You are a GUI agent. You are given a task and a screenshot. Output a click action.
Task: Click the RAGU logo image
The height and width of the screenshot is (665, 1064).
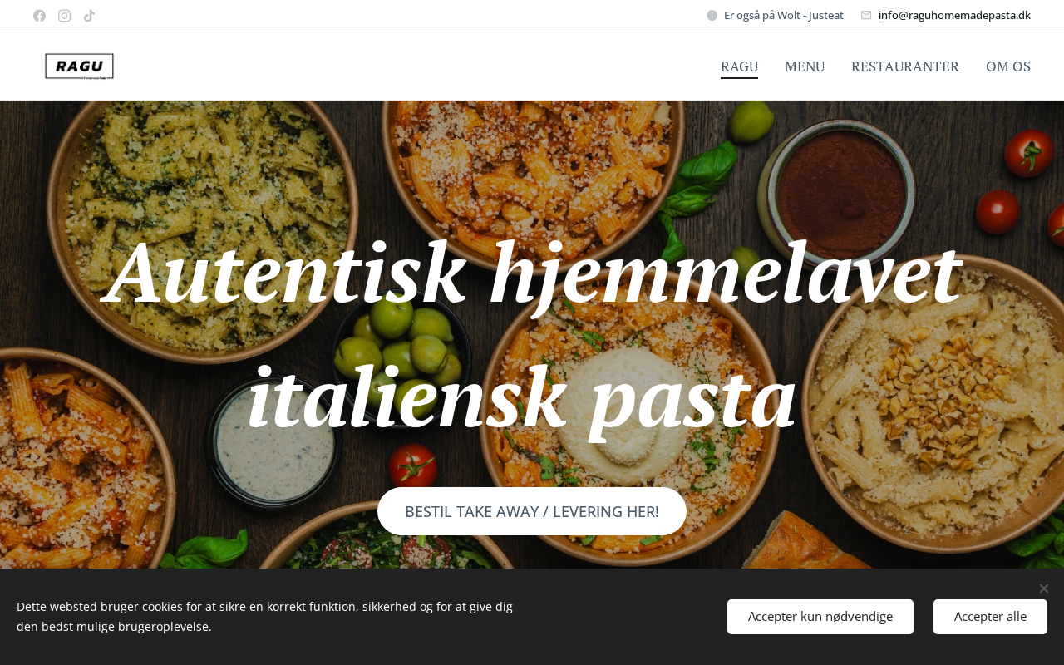[79, 66]
